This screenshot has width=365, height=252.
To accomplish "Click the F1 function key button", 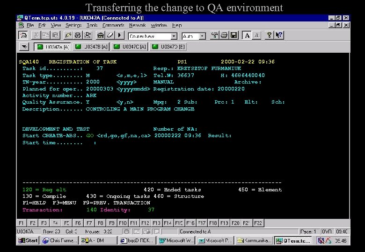I will point(22,223).
